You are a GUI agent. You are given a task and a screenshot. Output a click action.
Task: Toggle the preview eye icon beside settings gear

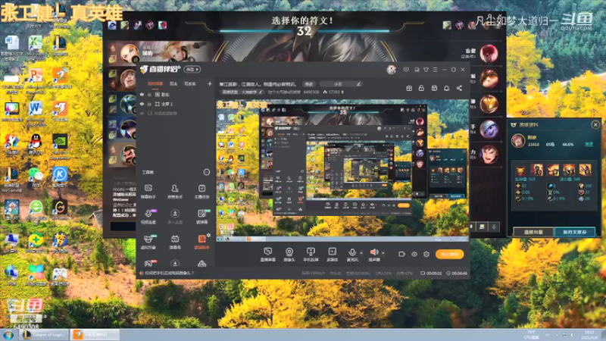click(x=414, y=254)
